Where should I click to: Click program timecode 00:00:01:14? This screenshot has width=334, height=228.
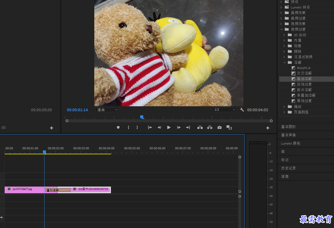pos(77,110)
